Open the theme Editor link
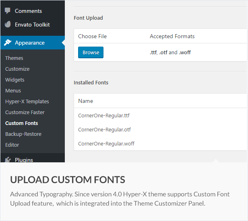Viewport: 248px width, 221px height. pyautogui.click(x=12, y=145)
